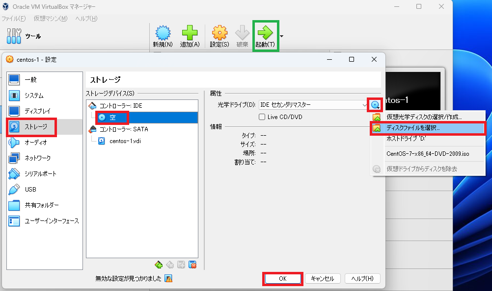Choose CentOS-7-x86_64-DVD-2009.iso from the menu

[x=428, y=154]
